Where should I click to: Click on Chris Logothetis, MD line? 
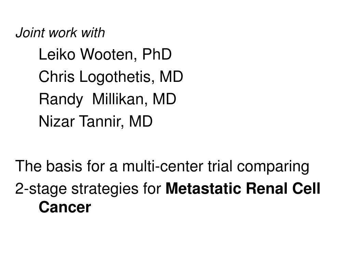(x=111, y=77)
